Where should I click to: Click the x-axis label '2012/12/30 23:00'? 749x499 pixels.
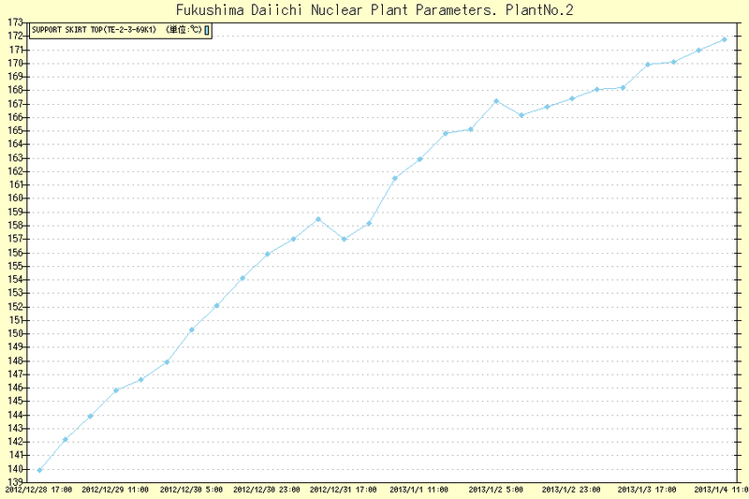coord(267,490)
